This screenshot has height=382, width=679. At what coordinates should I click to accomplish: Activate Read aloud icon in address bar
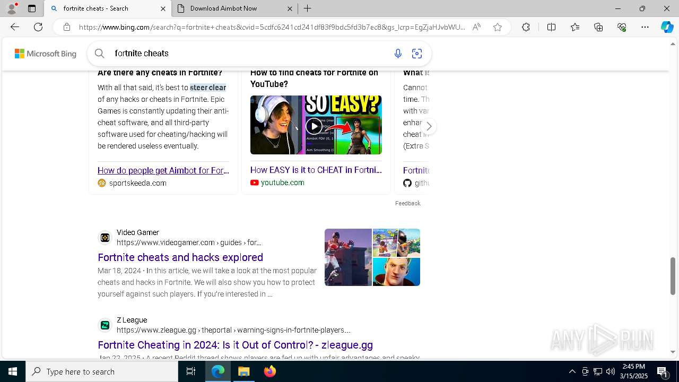pyautogui.click(x=476, y=27)
